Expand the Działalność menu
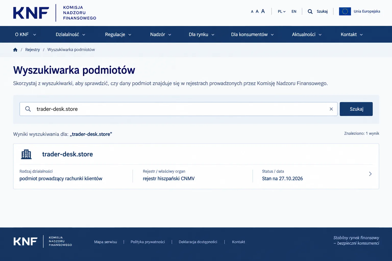 (70, 34)
